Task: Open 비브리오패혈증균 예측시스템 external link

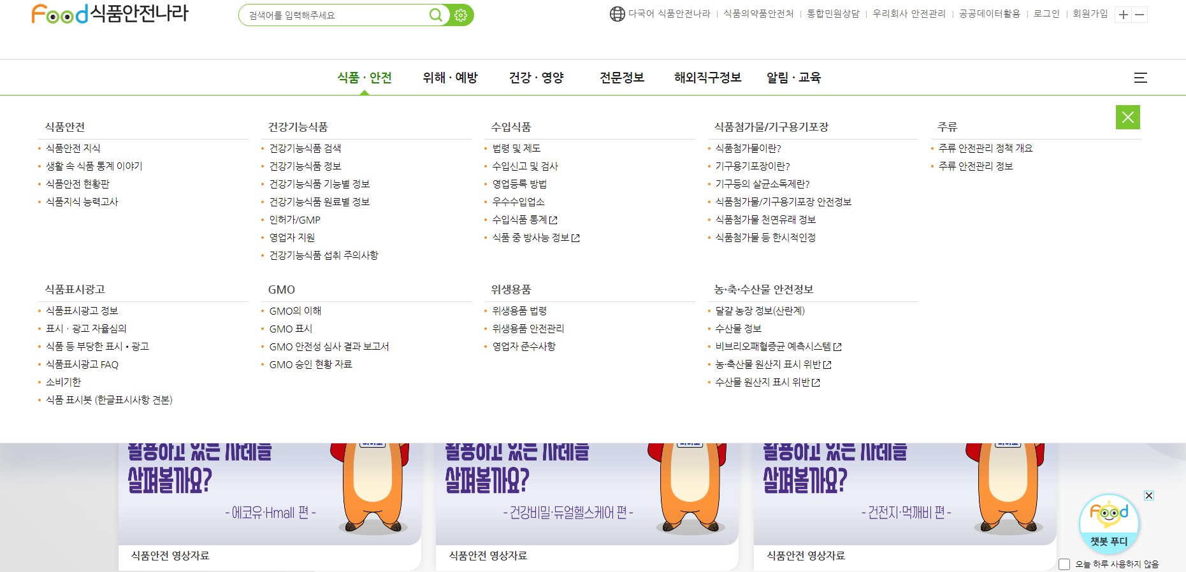Action: click(x=778, y=347)
